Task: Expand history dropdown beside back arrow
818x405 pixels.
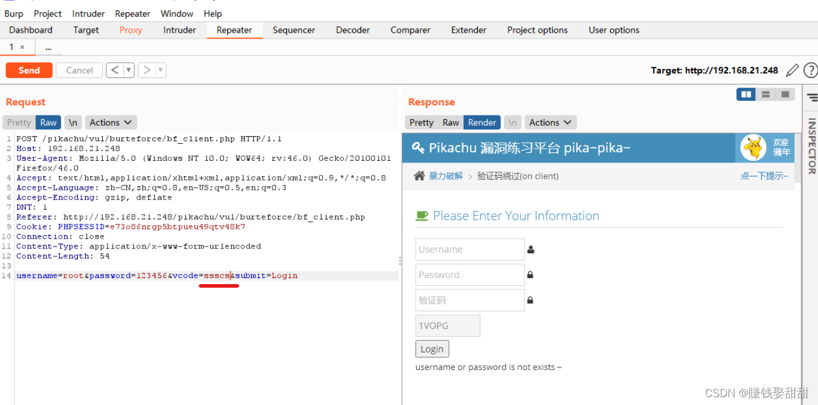Action: coord(129,70)
